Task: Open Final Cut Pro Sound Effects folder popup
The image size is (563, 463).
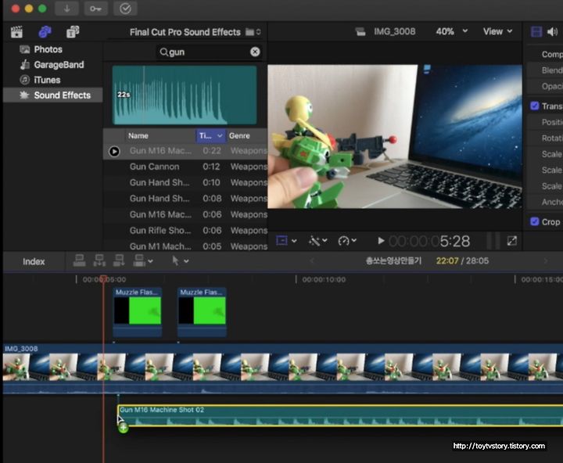Action: (x=195, y=32)
